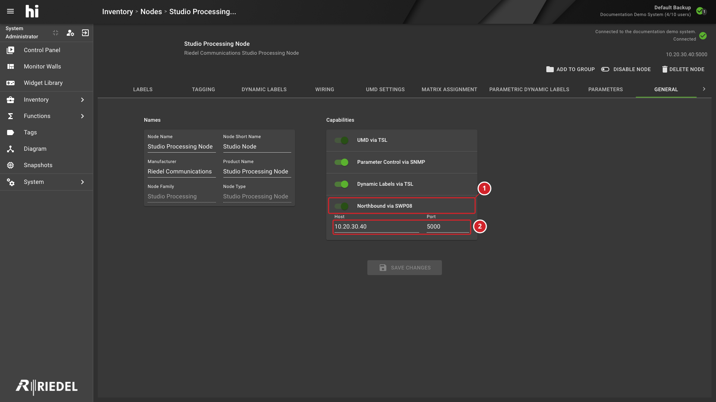Switch to the Tagging tab
Viewport: 716px width, 402px height.
click(203, 89)
